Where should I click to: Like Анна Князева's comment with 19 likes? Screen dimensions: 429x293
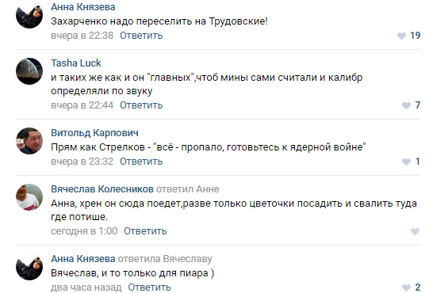tap(401, 36)
